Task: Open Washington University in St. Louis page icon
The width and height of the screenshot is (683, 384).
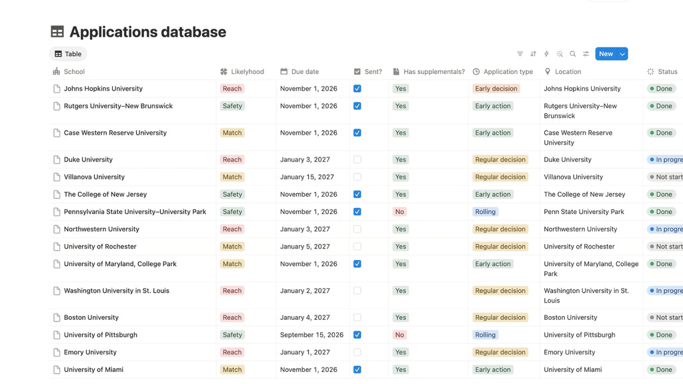Action: click(57, 291)
